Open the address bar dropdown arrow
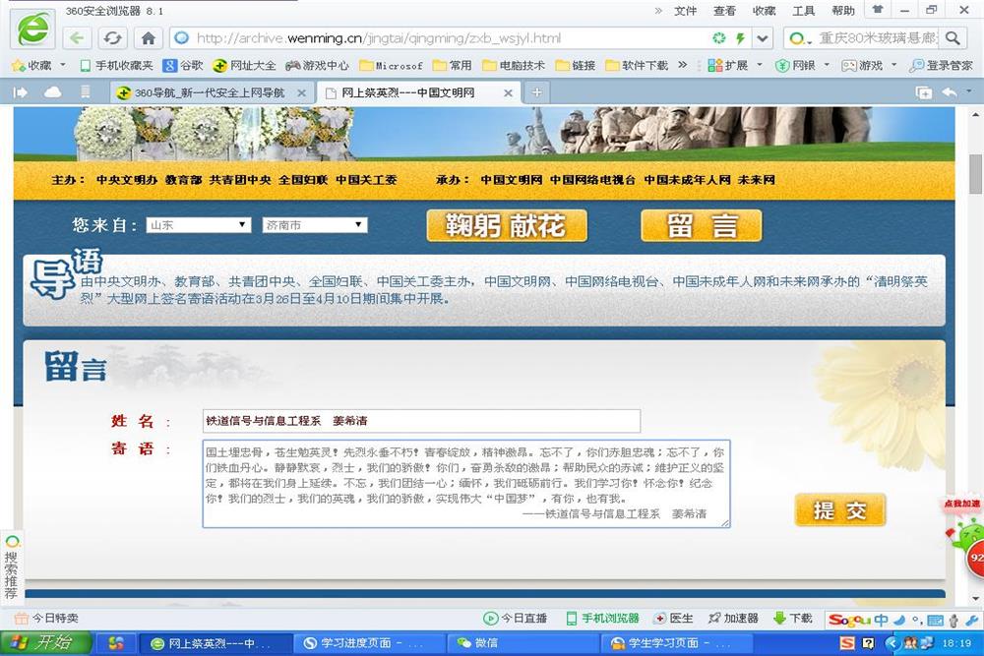Image resolution: width=984 pixels, height=656 pixels. pos(761,38)
